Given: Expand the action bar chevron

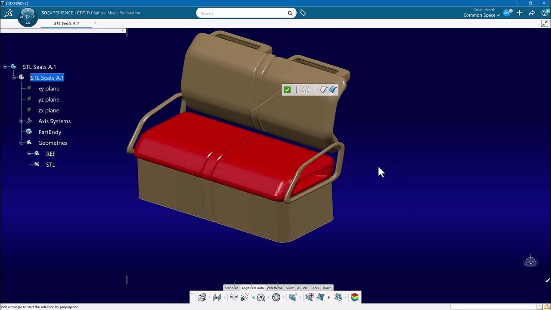Looking at the screenshot, I should [x=192, y=294].
